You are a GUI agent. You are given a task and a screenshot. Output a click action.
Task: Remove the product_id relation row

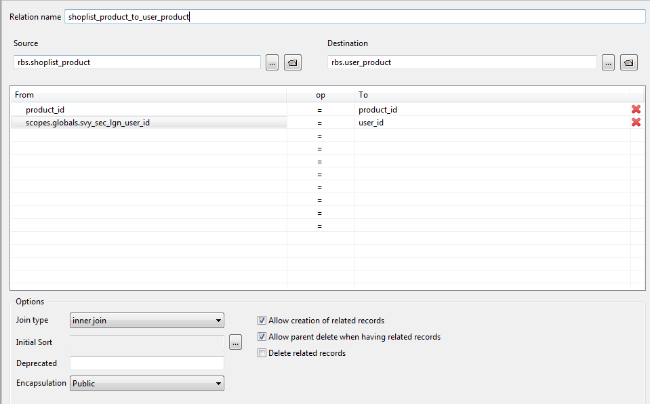[636, 110]
